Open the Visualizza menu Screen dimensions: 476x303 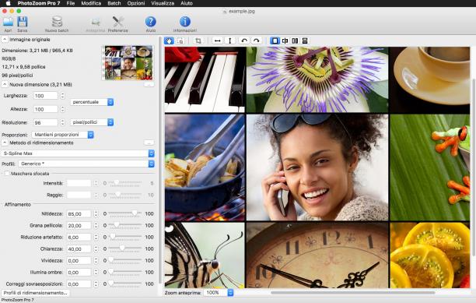click(163, 3)
